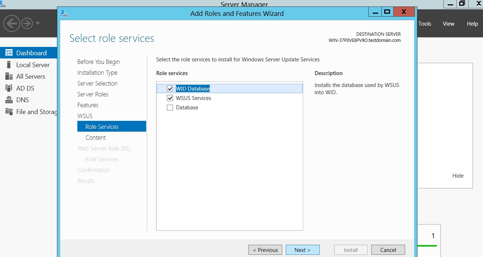Viewport: 483px width, 257px height.
Task: Click the AD DS icon
Action: point(9,88)
